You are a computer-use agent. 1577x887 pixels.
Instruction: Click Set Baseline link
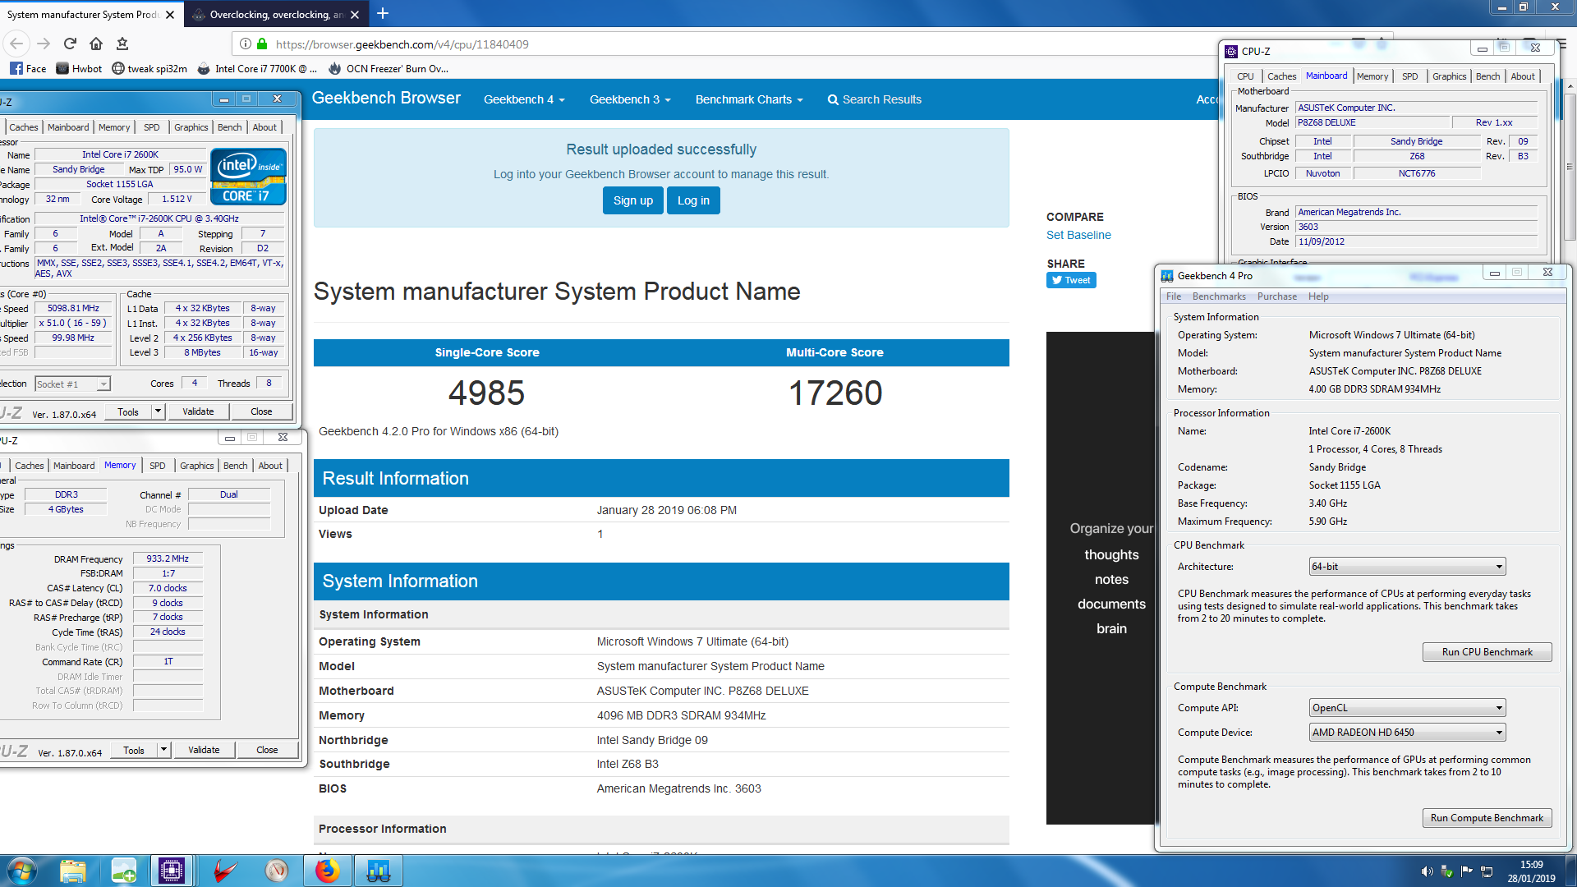(1078, 235)
